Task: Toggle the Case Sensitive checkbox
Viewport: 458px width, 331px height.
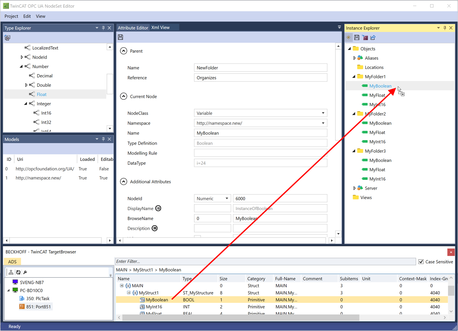Action: [421, 262]
